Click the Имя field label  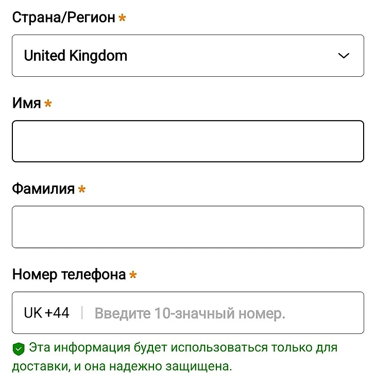(26, 103)
